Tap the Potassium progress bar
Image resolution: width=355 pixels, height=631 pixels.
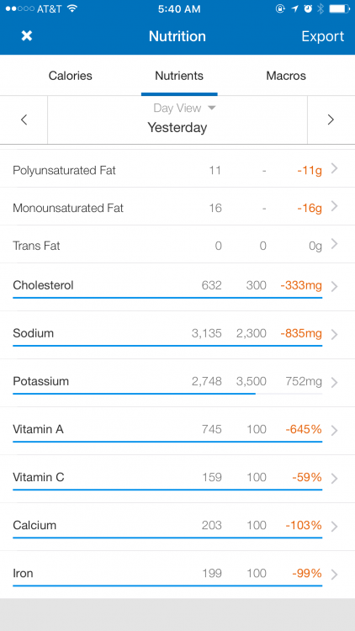click(167, 394)
